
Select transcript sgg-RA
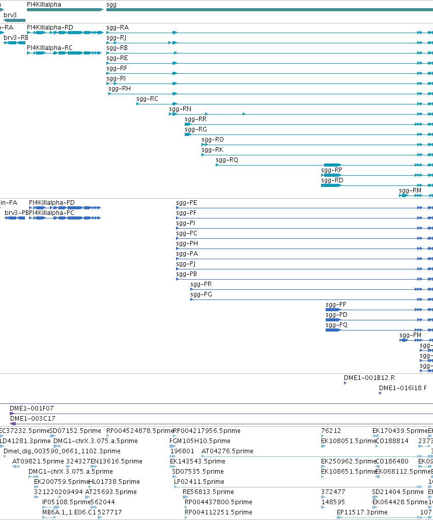[270, 33]
